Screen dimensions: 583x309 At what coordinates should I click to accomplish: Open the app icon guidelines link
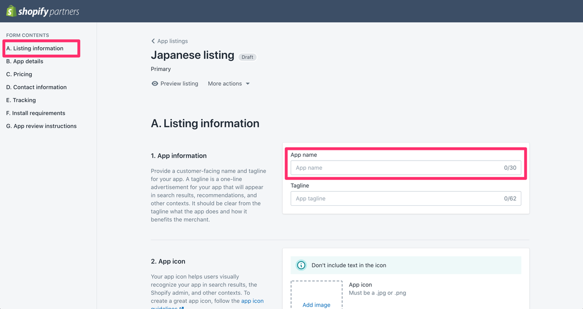(x=252, y=301)
